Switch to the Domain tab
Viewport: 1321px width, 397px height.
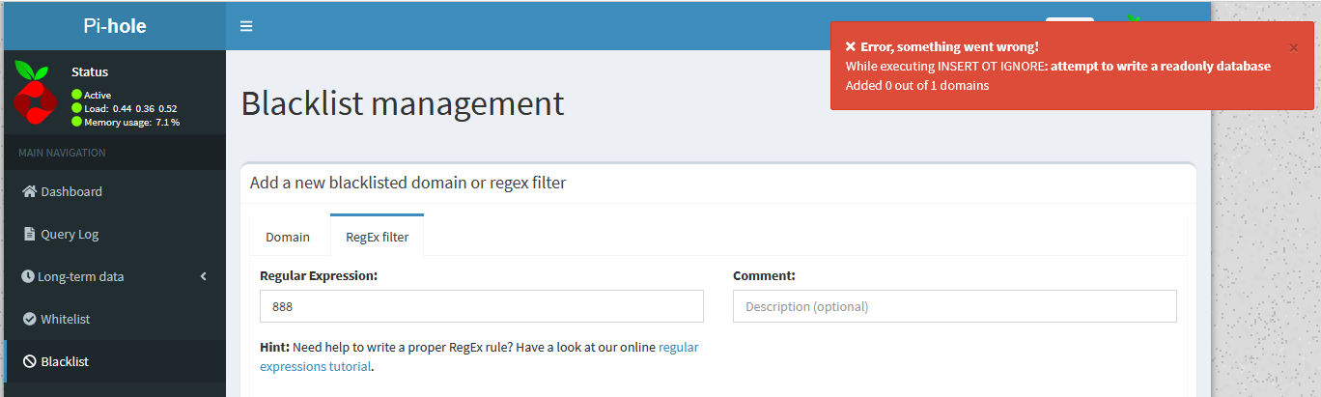point(288,237)
